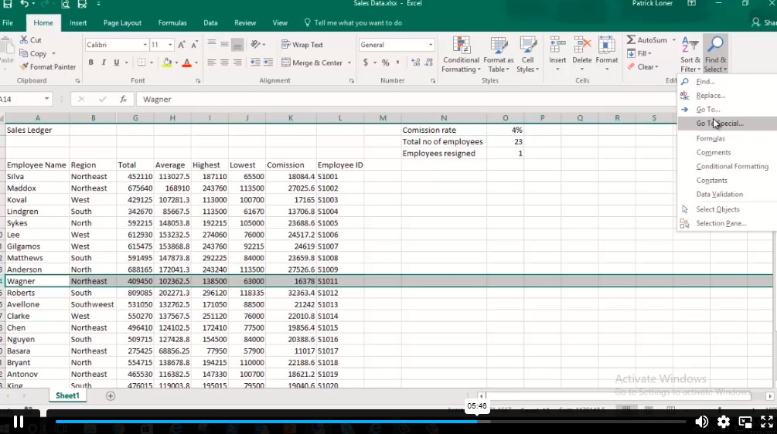The width and height of the screenshot is (777, 434).
Task: Click Tell me what you want to do
Action: (353, 22)
